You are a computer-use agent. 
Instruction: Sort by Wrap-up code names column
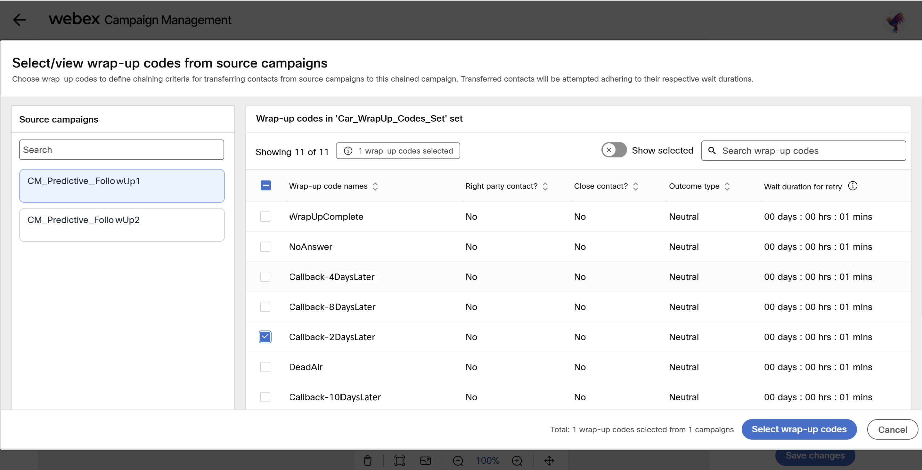pyautogui.click(x=375, y=186)
